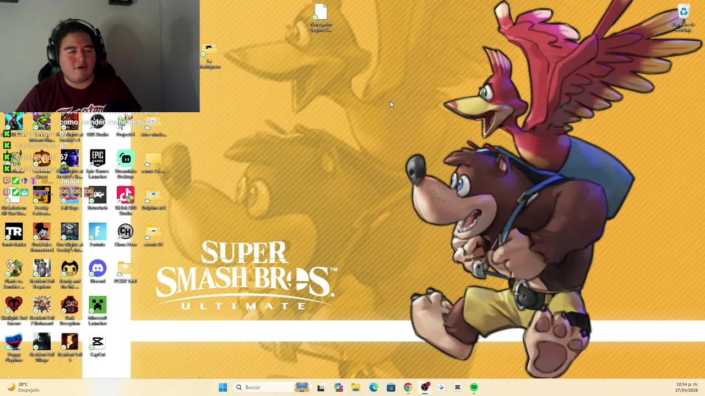Viewport: 705px width, 396px height.
Task: Select Resident Evil Village icon
Action: point(42,348)
